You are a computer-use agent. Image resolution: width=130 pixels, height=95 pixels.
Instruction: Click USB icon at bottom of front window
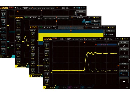tap(127, 87)
